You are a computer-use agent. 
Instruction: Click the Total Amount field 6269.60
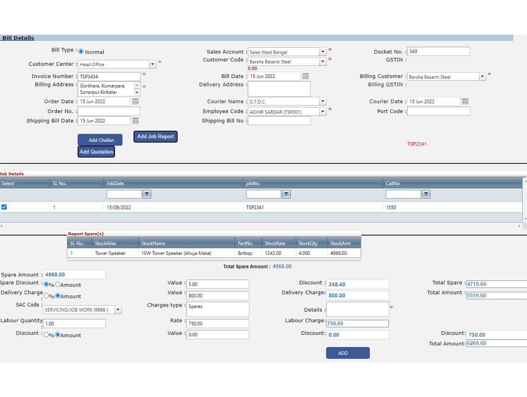click(x=497, y=343)
